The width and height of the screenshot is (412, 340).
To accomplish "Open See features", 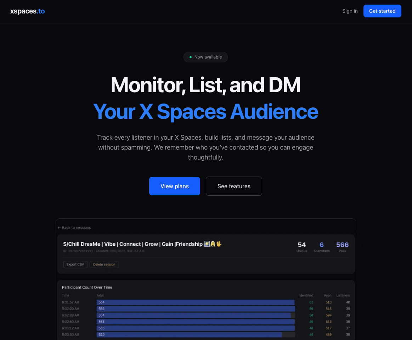I will [234, 186].
